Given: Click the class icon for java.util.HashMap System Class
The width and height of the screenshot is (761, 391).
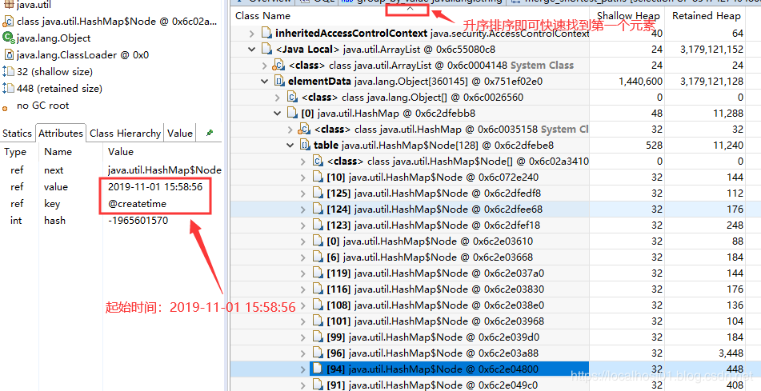Looking at the screenshot, I should coord(305,129).
